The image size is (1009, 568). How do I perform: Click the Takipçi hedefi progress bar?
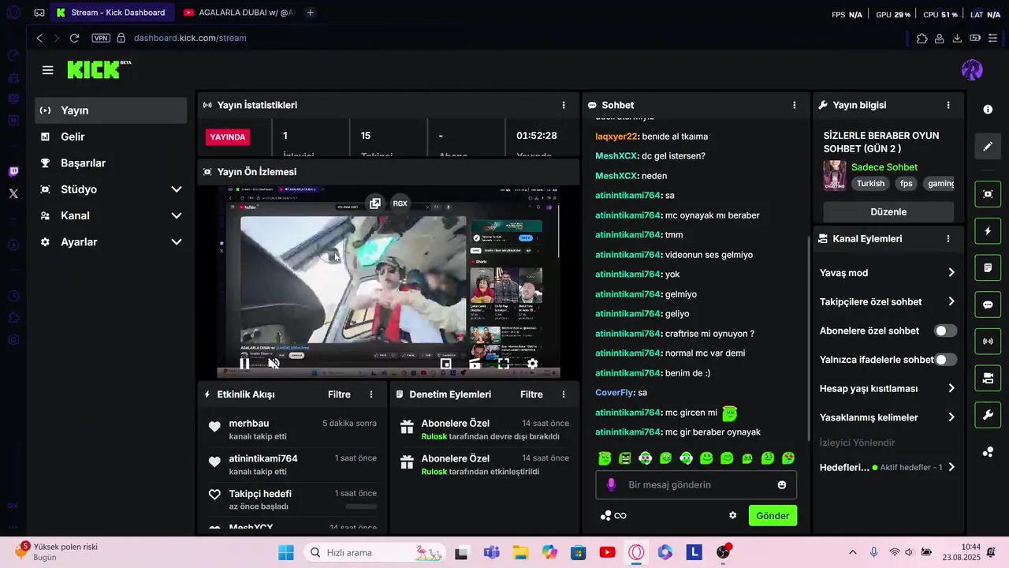click(x=361, y=506)
